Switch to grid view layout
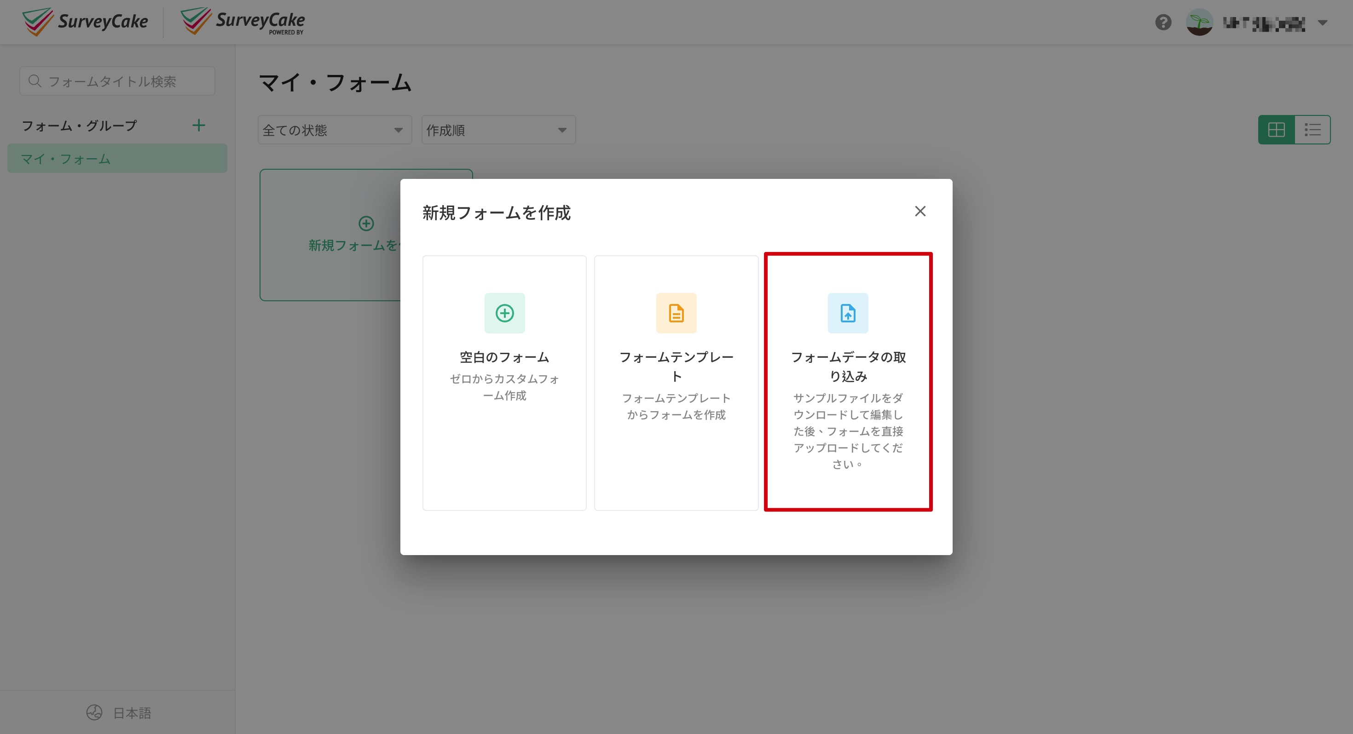This screenshot has width=1353, height=734. tap(1276, 130)
